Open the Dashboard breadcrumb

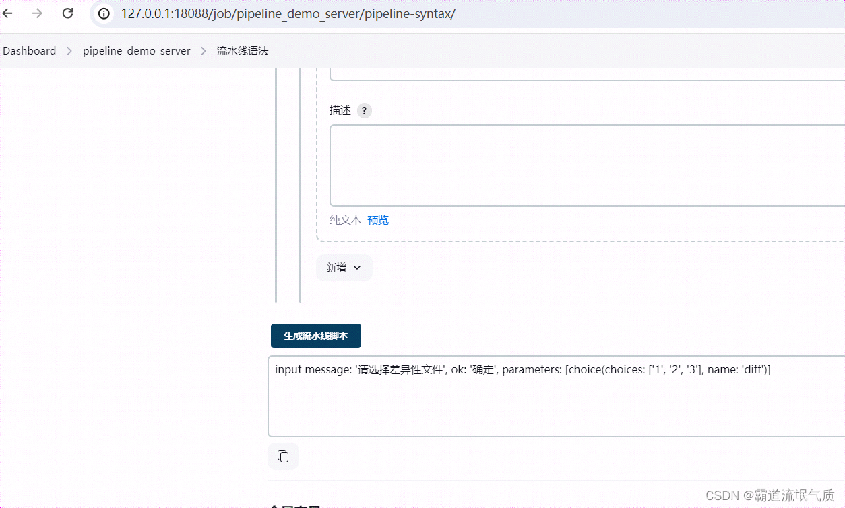click(x=30, y=51)
